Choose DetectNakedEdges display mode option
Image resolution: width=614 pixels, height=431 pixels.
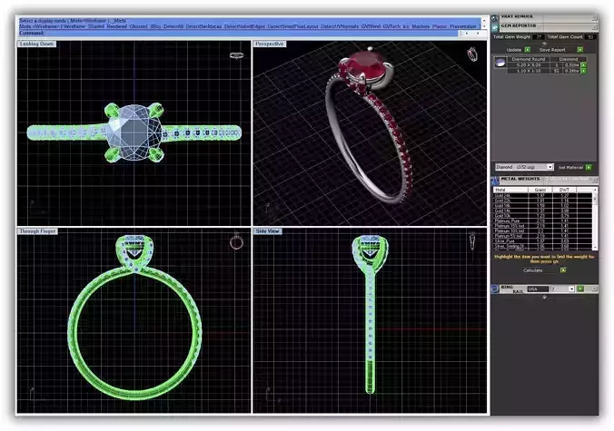(x=244, y=26)
